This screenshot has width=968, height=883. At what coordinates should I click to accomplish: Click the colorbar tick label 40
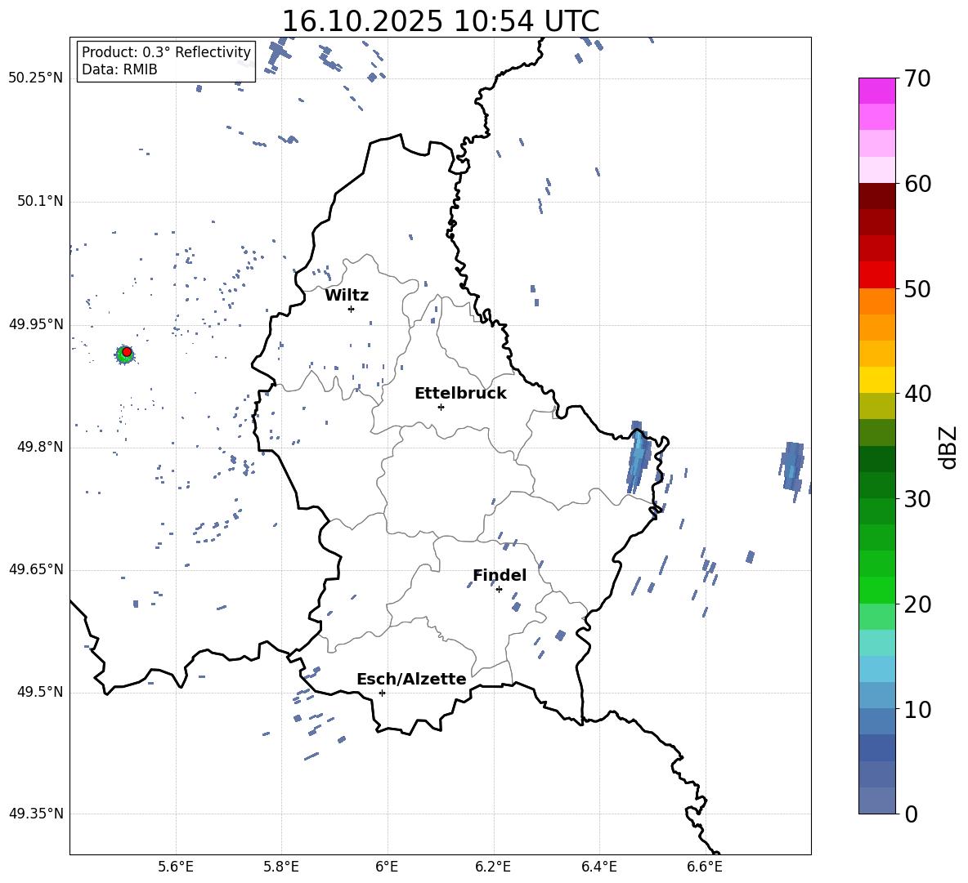click(917, 394)
